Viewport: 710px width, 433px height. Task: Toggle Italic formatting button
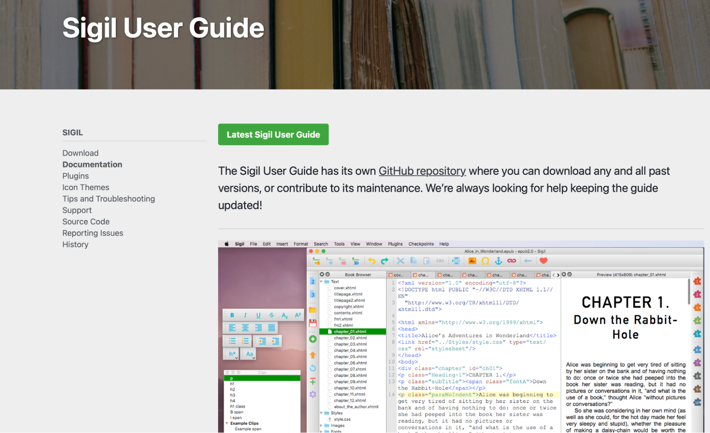(245, 315)
